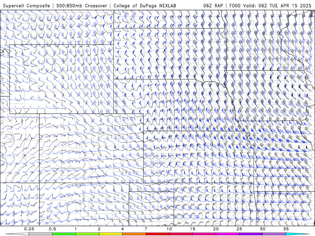Click the legend value 4
The image size is (315, 236).
[x=122, y=229]
